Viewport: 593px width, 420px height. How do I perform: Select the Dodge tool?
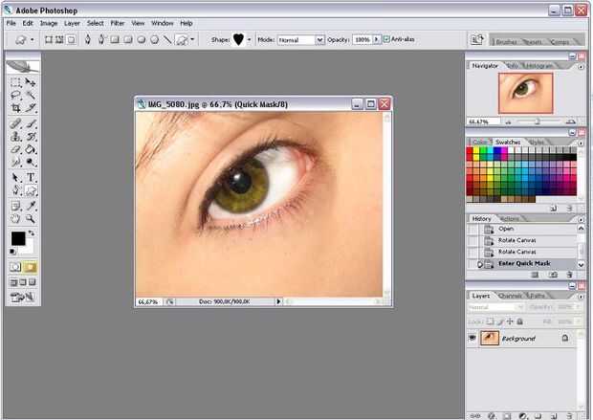(31, 163)
